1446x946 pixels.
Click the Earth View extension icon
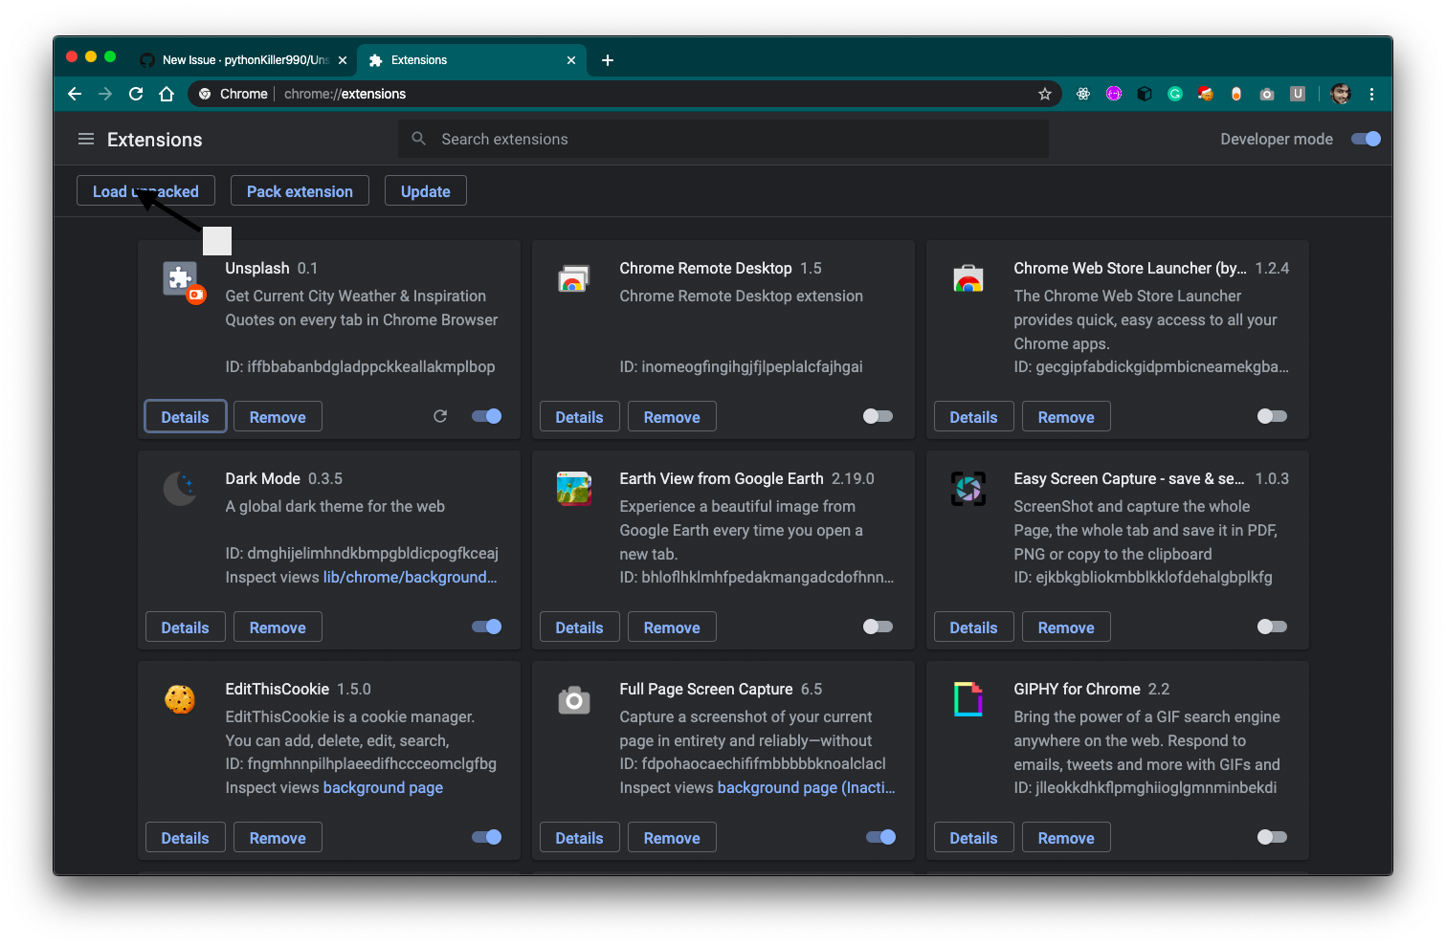coord(574,488)
